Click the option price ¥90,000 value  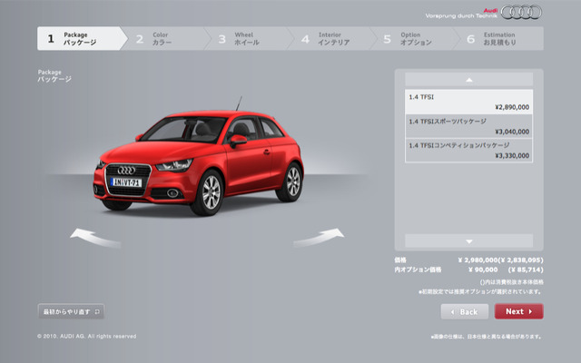pyautogui.click(x=483, y=270)
